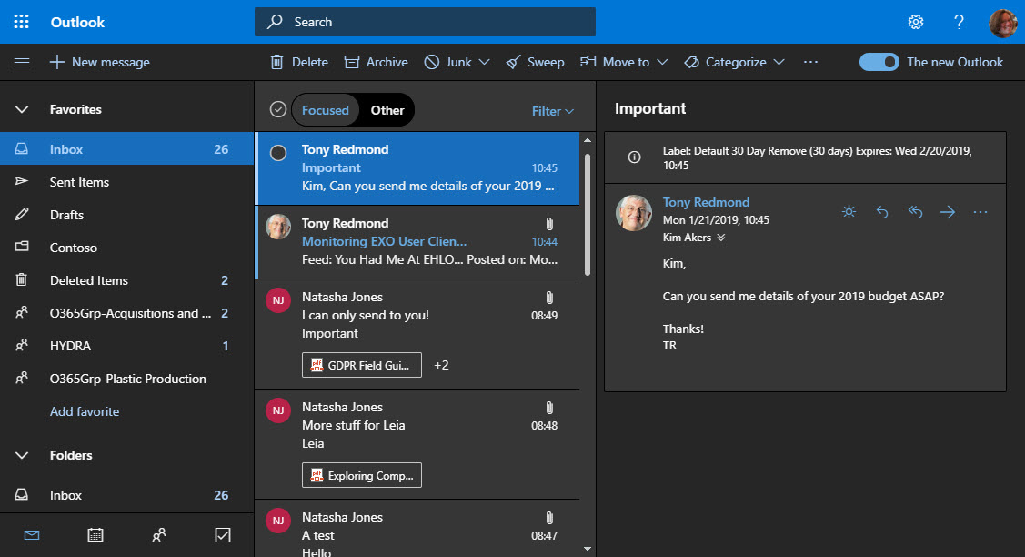This screenshot has height=557, width=1025.
Task: Collapse the Favorites section
Action: point(22,109)
